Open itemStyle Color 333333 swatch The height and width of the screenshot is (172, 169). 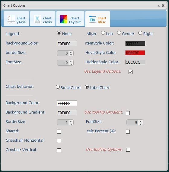(135, 43)
